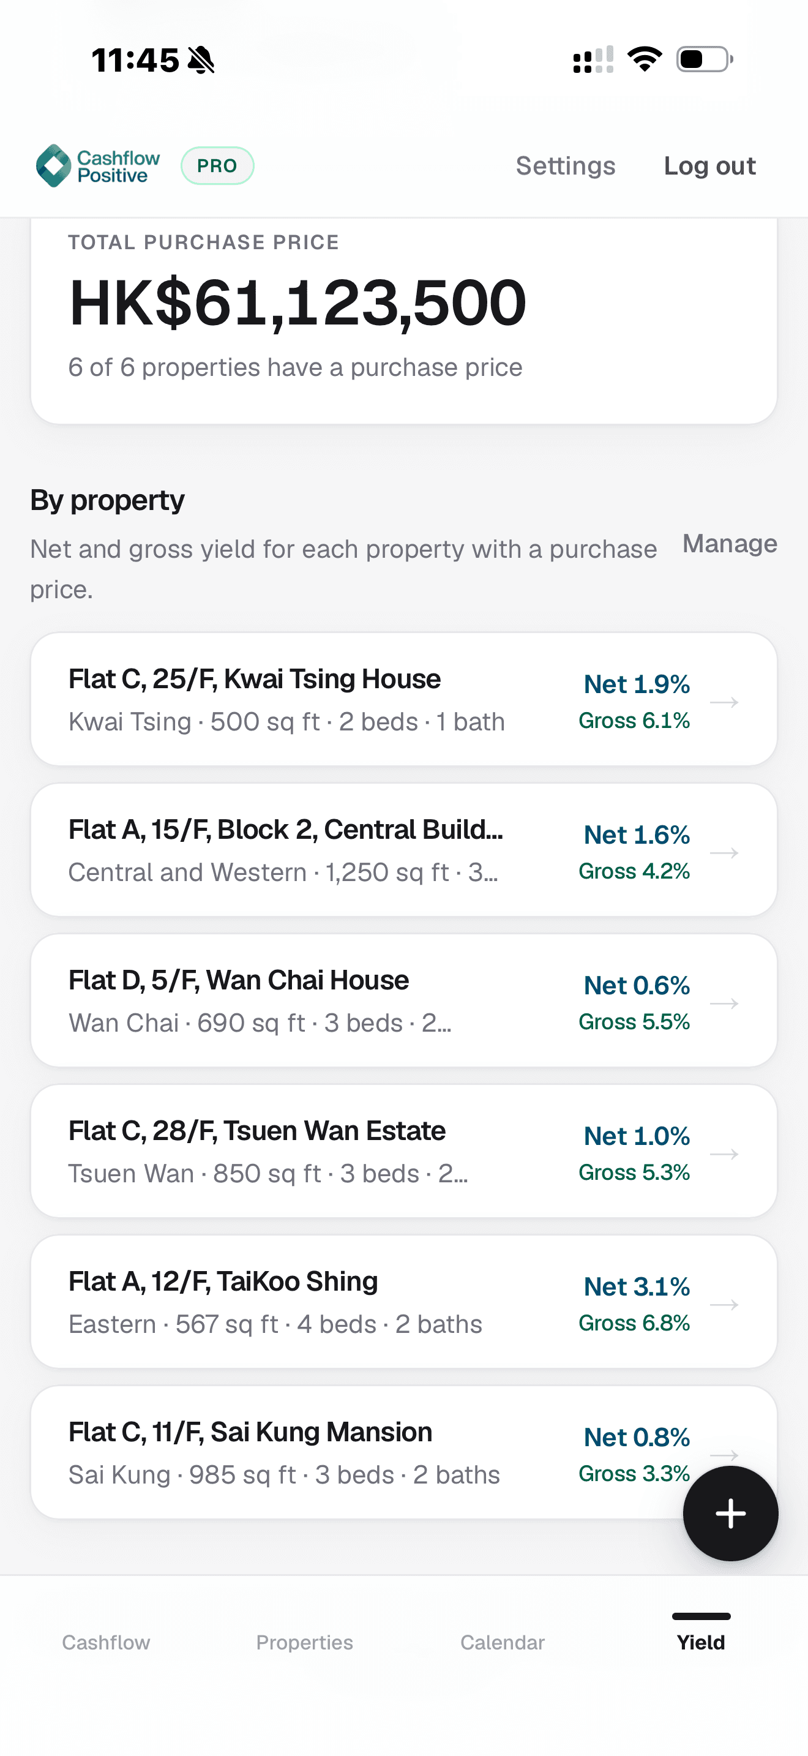Click arrow on Wan Chai House card

click(724, 1004)
